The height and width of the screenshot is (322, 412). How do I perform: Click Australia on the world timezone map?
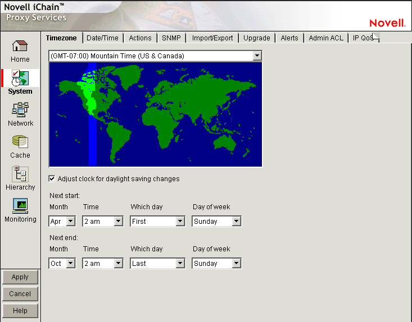click(x=225, y=143)
